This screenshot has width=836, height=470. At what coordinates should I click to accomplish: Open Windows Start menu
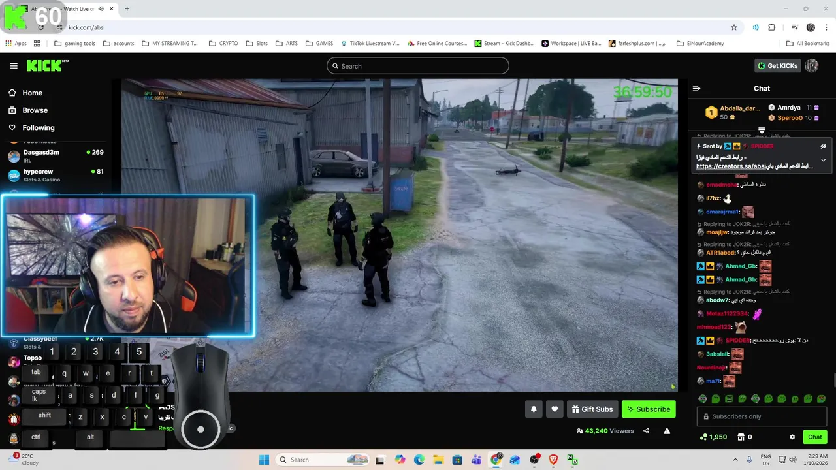[264, 460]
